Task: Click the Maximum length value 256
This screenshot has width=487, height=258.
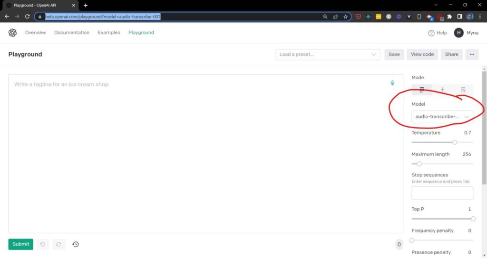Action: (467, 154)
